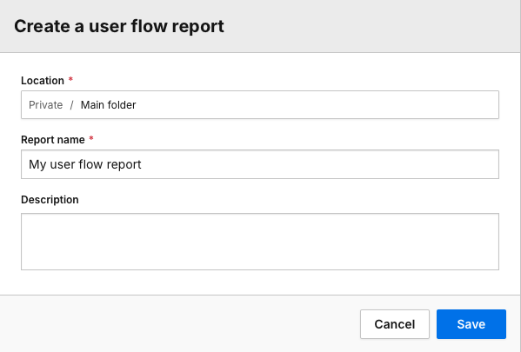This screenshot has width=521, height=352.
Task: Click the Description label
Action: pos(50,200)
